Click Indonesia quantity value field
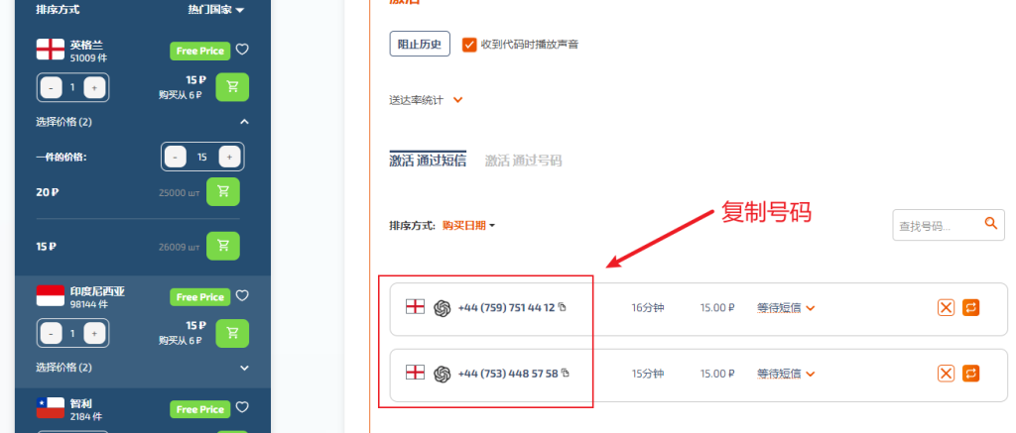1016x433 pixels. 72,333
